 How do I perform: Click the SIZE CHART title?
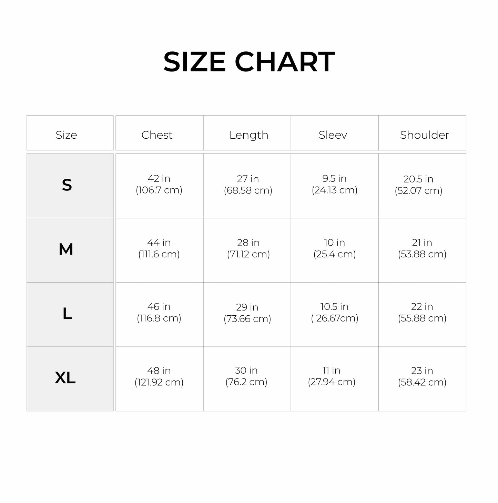pyautogui.click(x=249, y=62)
